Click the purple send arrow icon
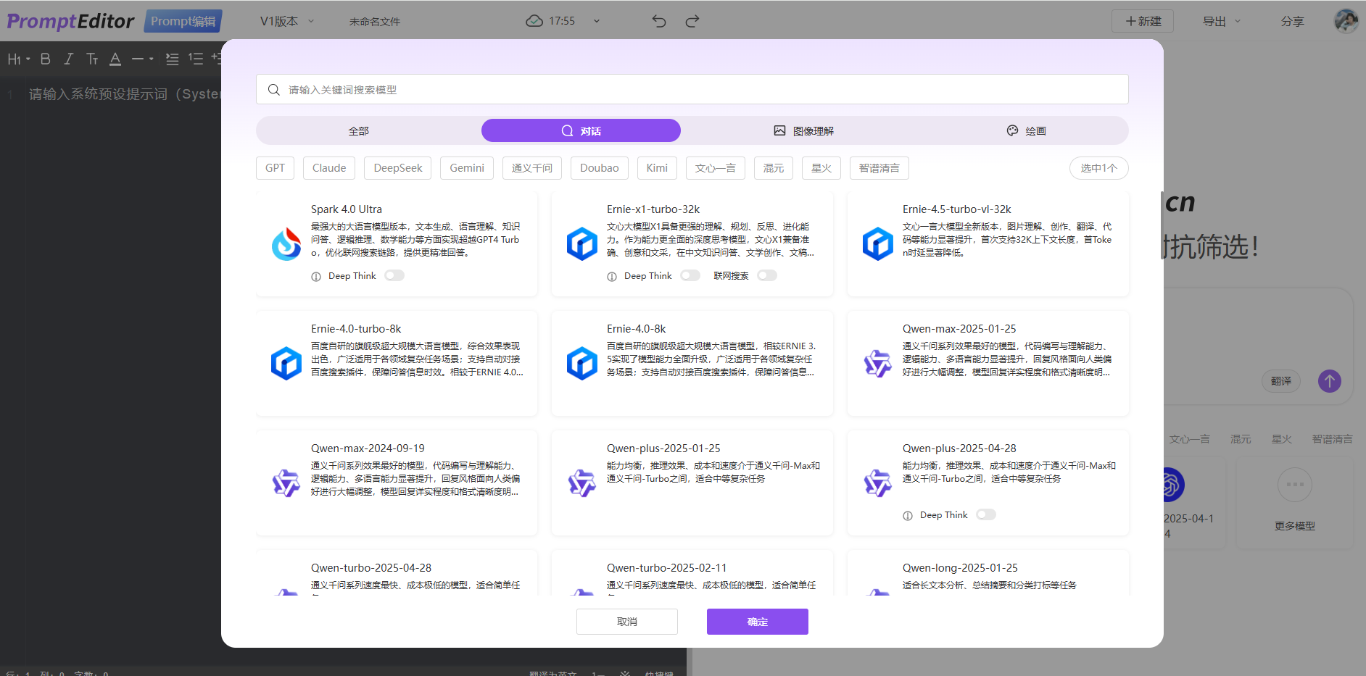Screen dimensions: 1366x676 1329,381
